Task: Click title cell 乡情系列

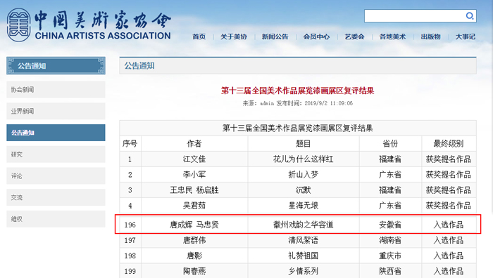Action: [x=304, y=271]
